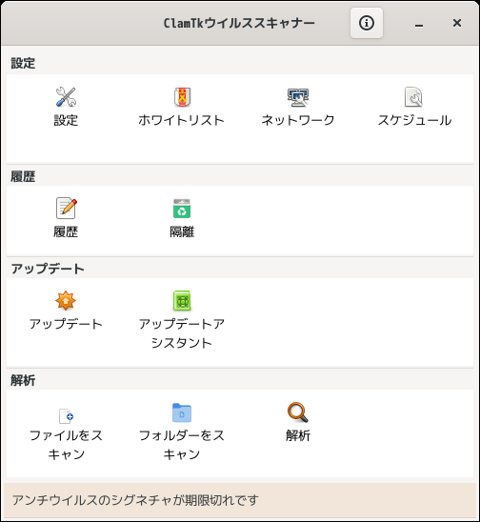Click the ホワイトリスト text label
480x522 pixels.
click(x=181, y=120)
